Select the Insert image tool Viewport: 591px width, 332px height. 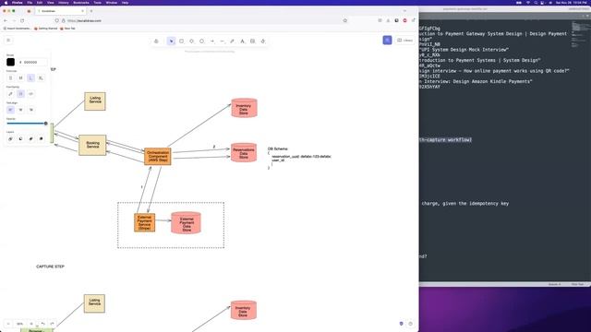click(x=252, y=41)
